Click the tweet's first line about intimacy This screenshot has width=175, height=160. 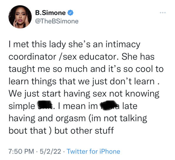74,45
